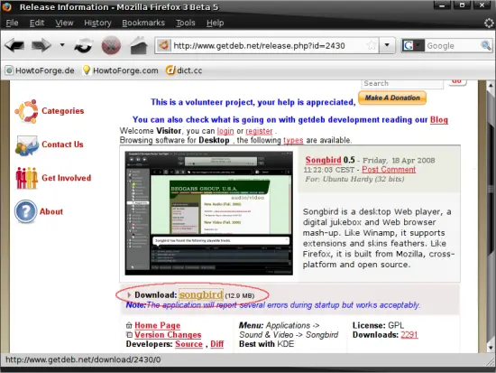496x373 pixels.
Task: Click the Stop loading icon
Action: 111,45
